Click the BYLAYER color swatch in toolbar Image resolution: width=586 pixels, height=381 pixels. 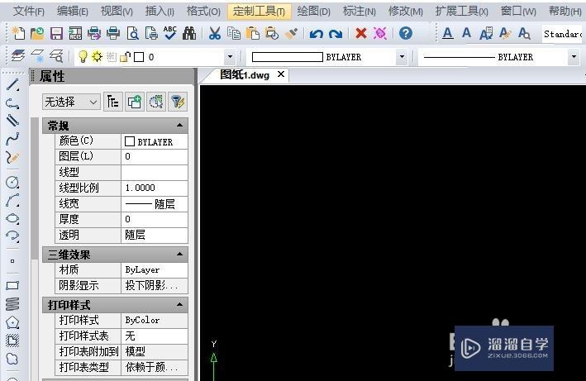pos(287,57)
